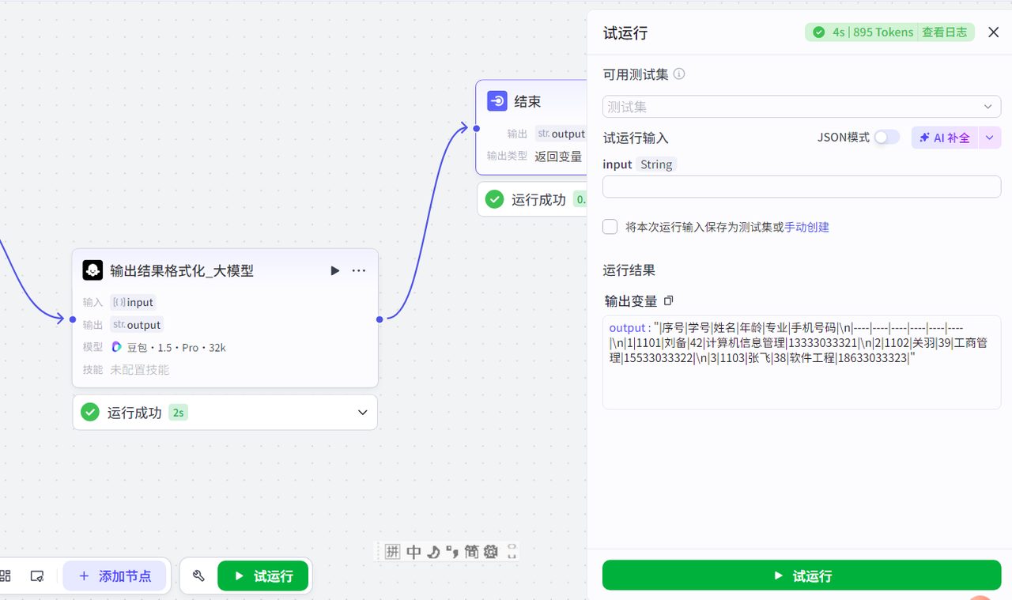Open input method settings gear icon

tap(491, 552)
